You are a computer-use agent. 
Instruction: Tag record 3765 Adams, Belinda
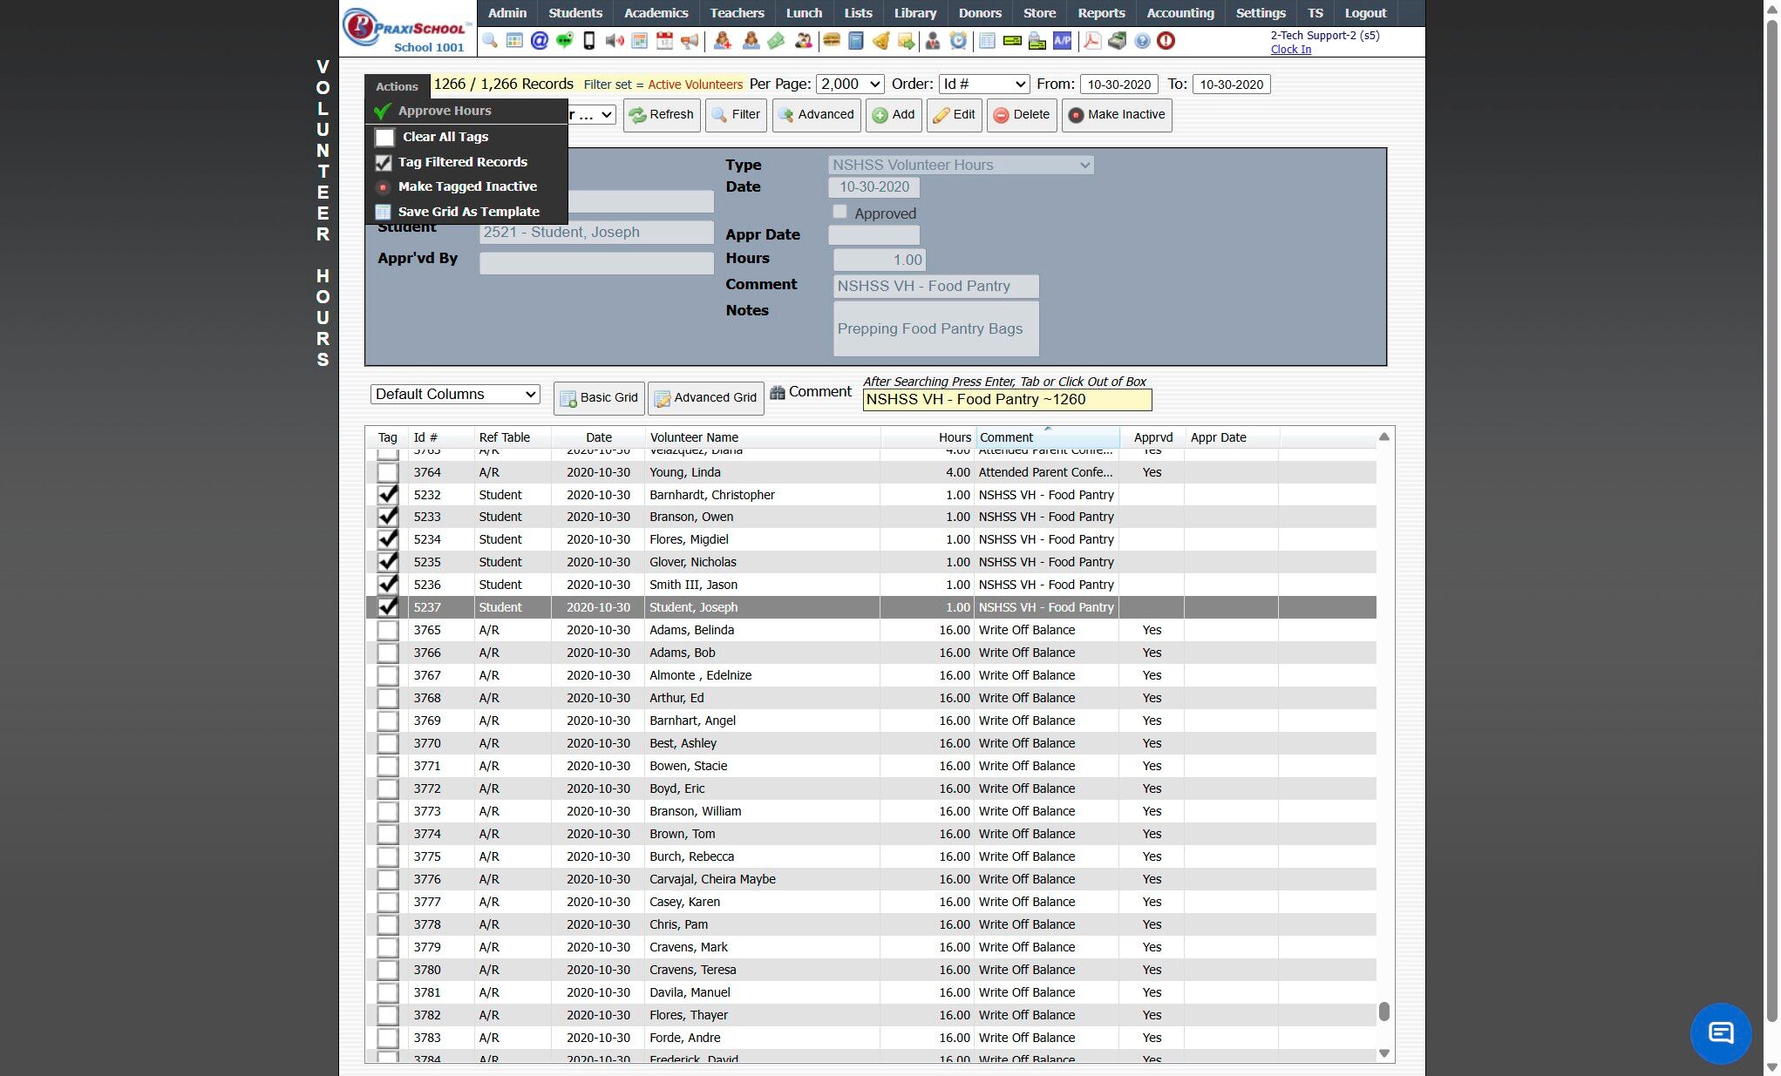(x=388, y=630)
